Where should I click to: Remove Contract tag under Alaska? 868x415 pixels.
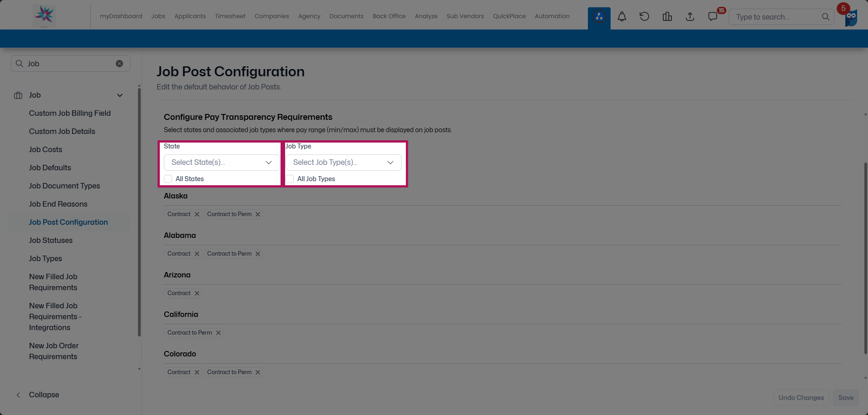click(197, 214)
